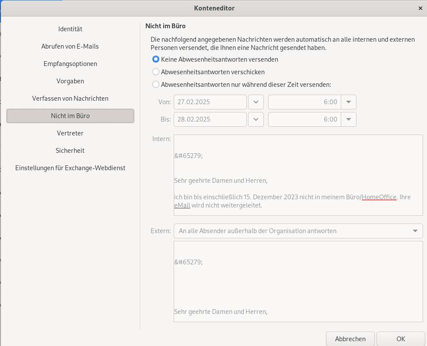
Task: Switch to the Vertreter page
Action: (x=70, y=133)
